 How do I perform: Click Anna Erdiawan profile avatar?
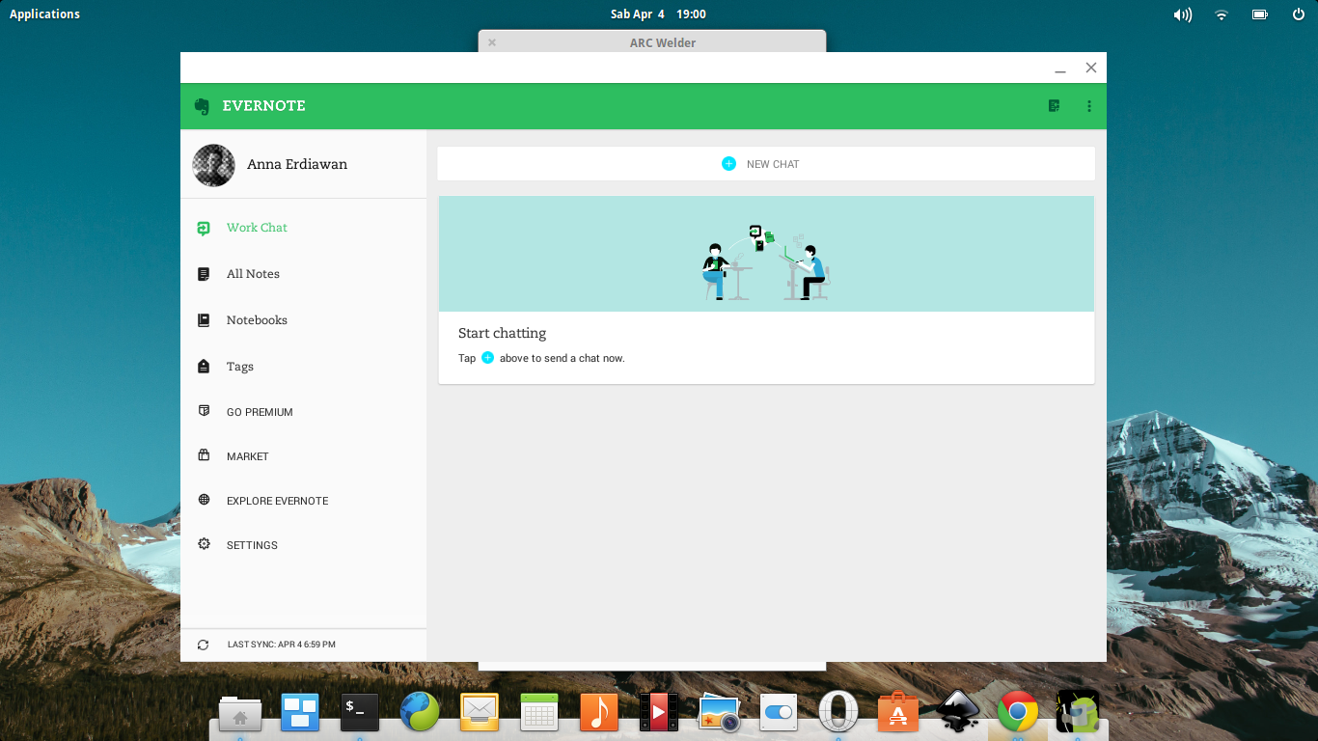pyautogui.click(x=213, y=165)
